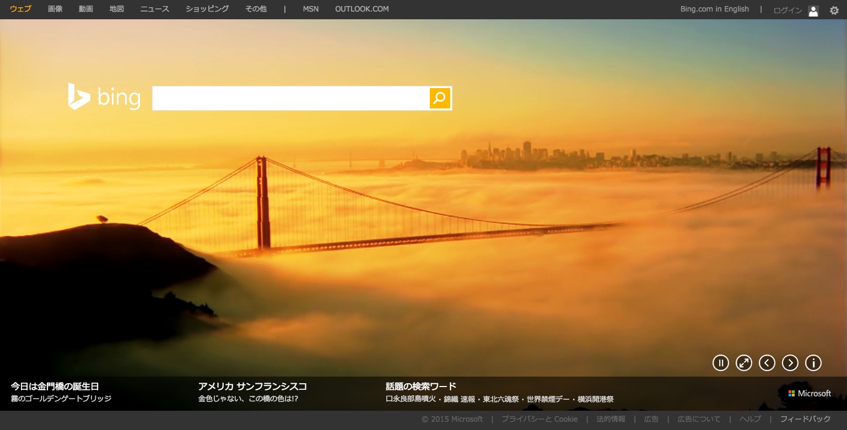The image size is (847, 430).
Task: Open the 地図 tab
Action: coord(117,9)
